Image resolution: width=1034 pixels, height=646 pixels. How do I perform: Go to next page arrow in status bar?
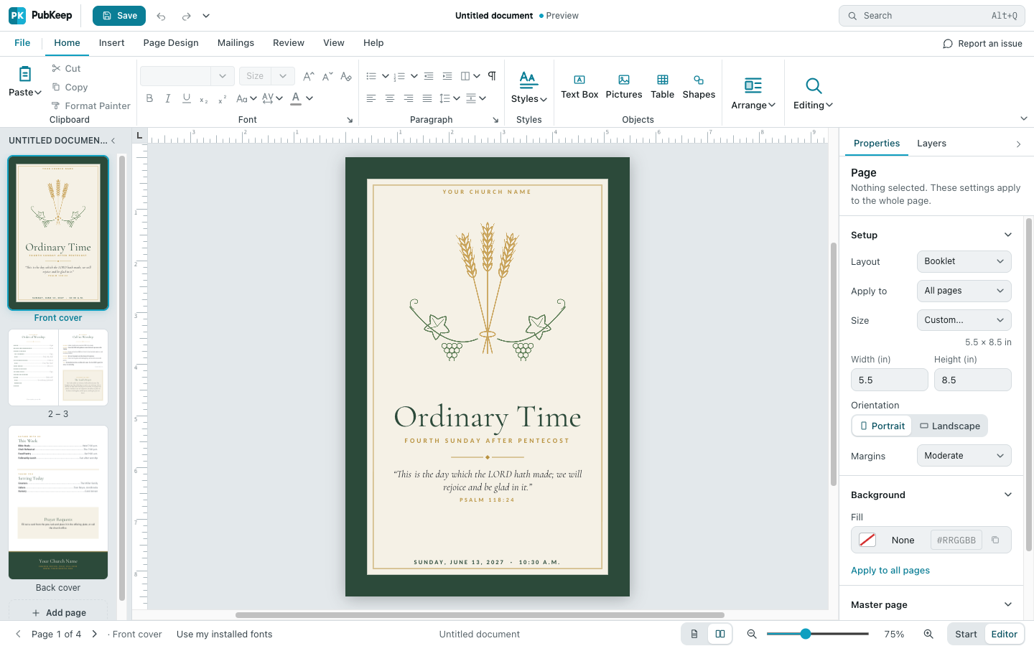pyautogui.click(x=95, y=634)
